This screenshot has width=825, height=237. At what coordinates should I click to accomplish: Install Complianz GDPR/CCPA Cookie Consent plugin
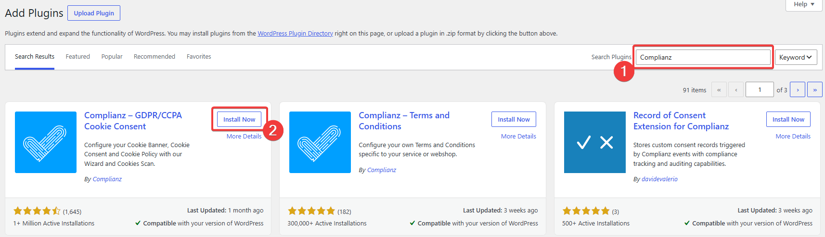pos(239,119)
